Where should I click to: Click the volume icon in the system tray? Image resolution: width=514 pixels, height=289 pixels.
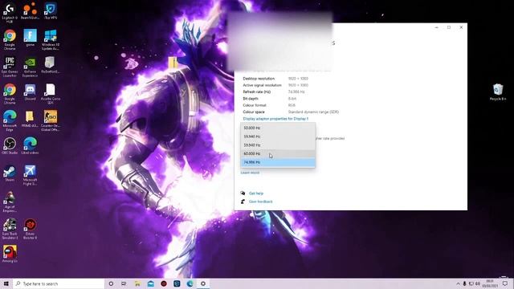click(478, 283)
